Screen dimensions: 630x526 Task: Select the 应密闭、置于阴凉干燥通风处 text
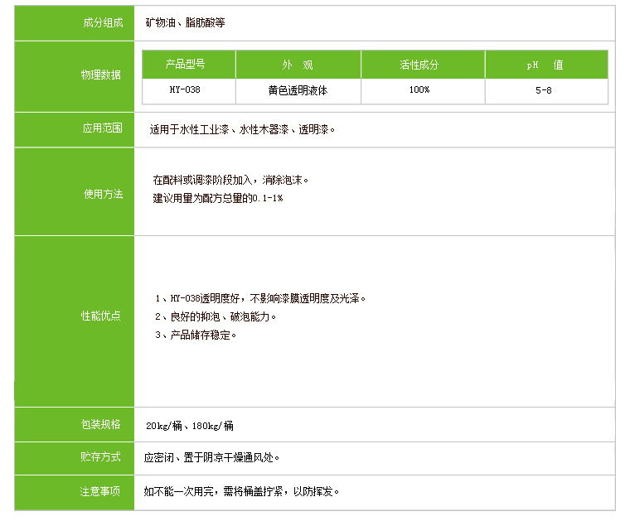pyautogui.click(x=212, y=456)
